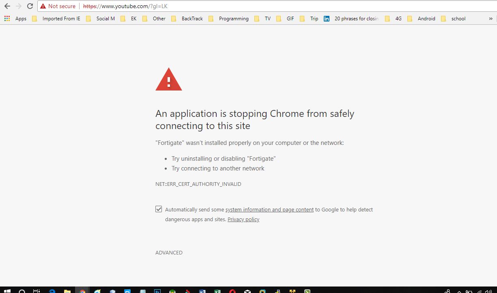Open the Not secure site info badge
The width and height of the screenshot is (497, 293).
pos(58,6)
